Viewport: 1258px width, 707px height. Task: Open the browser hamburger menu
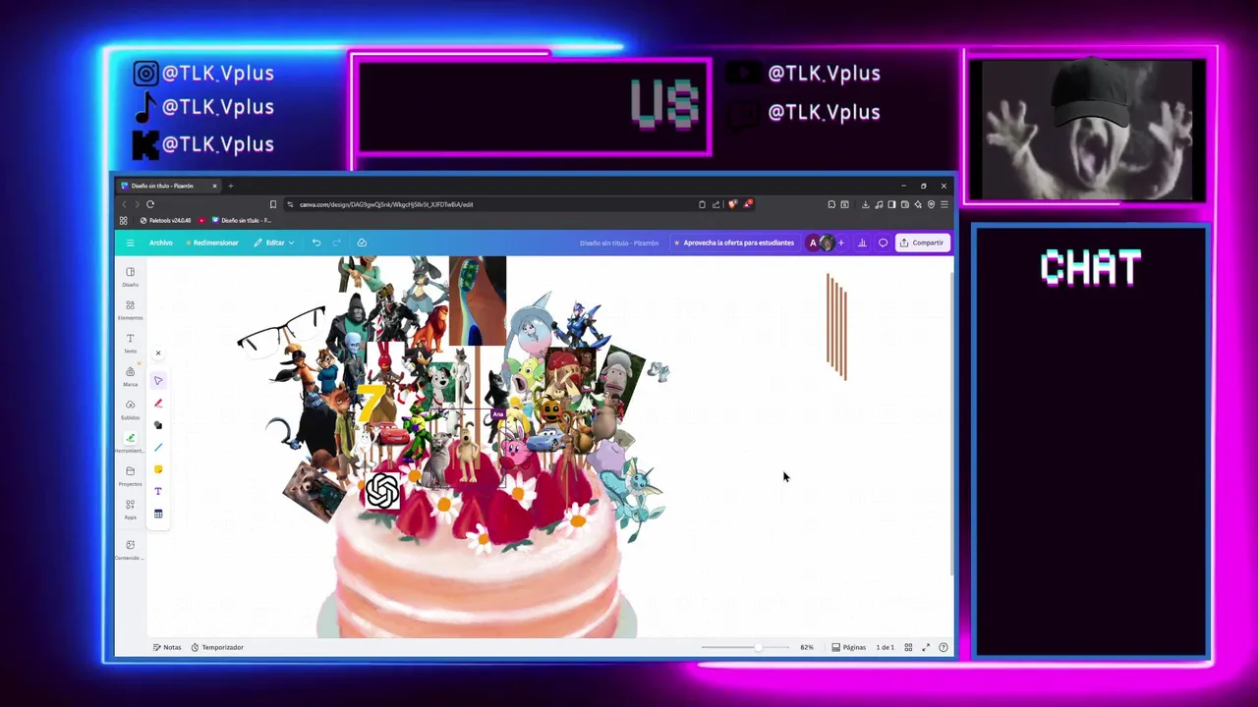[x=943, y=204]
